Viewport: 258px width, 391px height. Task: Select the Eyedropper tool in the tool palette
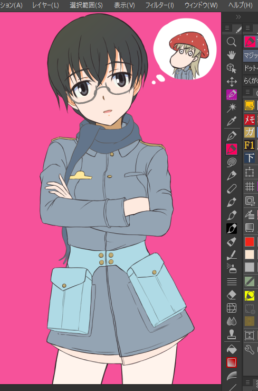232,121
